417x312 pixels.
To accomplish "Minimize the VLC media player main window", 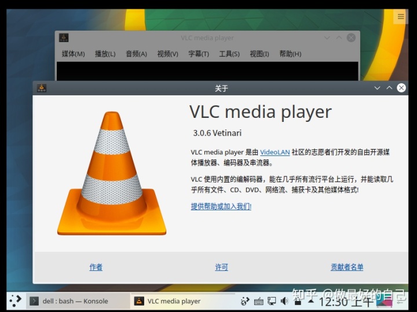I will (327, 38).
